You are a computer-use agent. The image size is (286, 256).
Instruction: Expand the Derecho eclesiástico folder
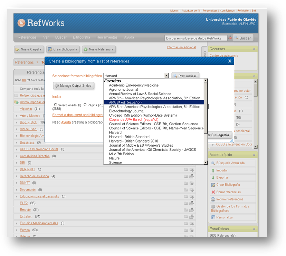point(17,176)
